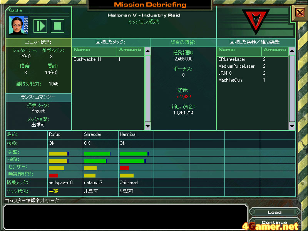Click the ComStar news text box

(126, 217)
